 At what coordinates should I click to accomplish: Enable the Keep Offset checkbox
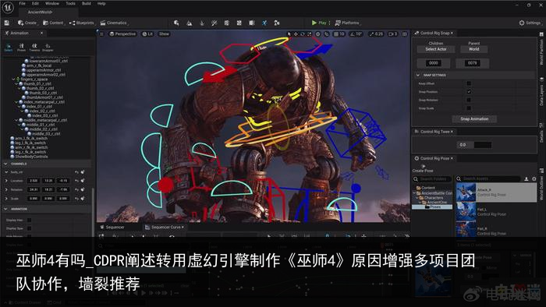tap(469, 83)
